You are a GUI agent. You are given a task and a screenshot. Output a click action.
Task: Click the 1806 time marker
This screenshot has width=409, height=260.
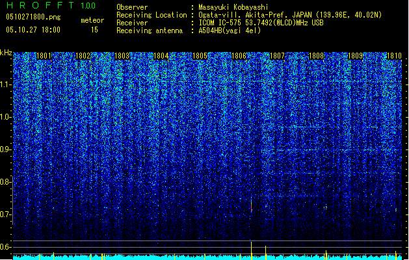tap(239, 56)
